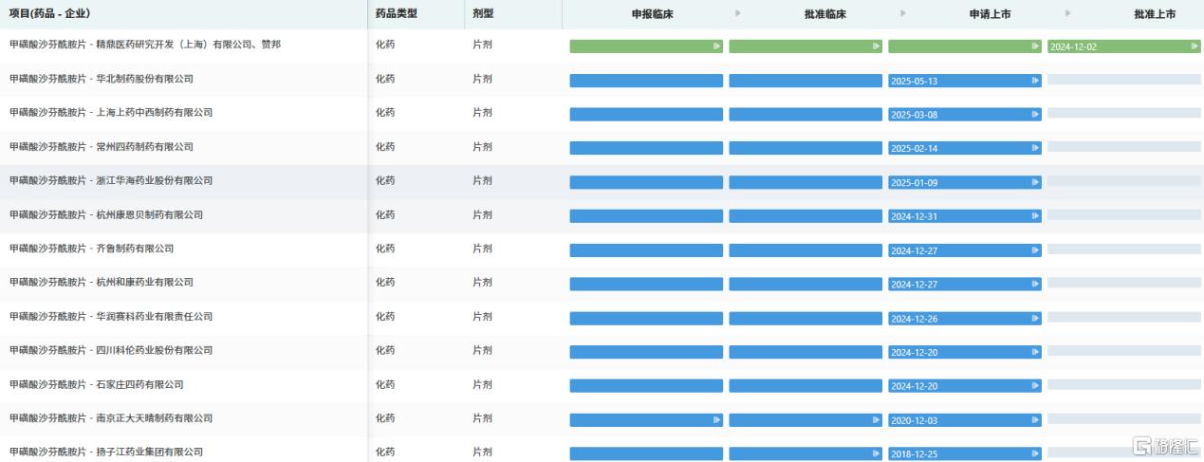Image resolution: width=1204 pixels, height=462 pixels.
Task: Click the 批准临床 stage header
Action: pos(824,14)
